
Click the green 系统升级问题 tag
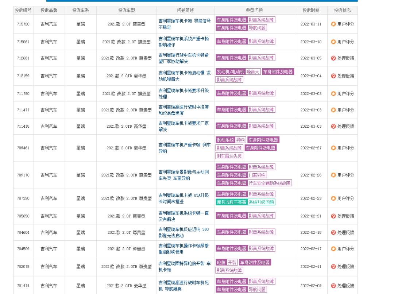(x=262, y=202)
